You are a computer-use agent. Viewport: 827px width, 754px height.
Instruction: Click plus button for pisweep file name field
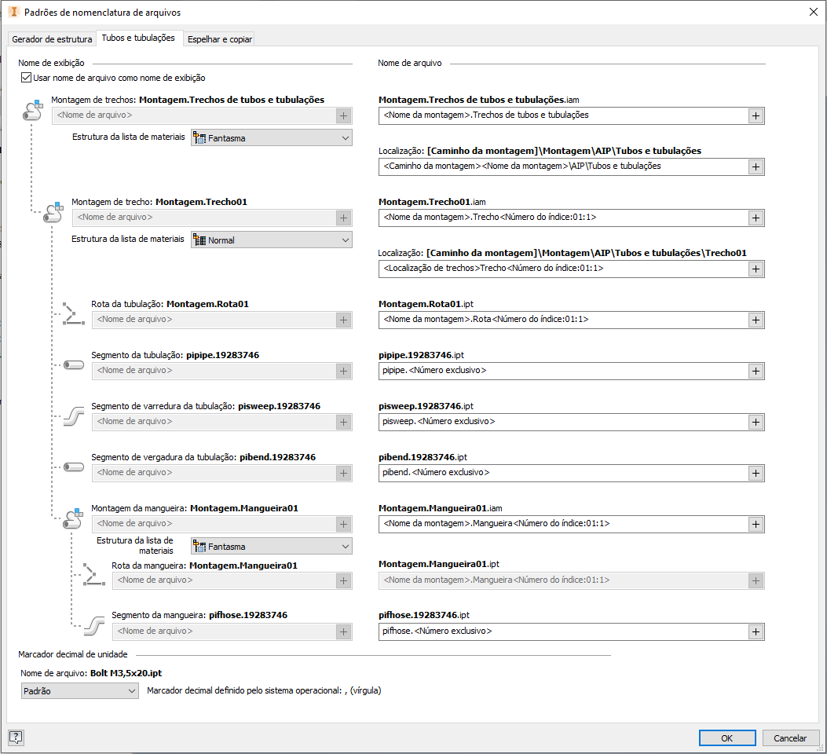coord(756,422)
